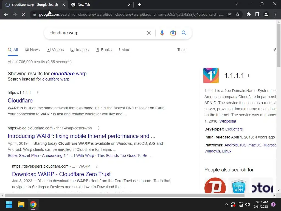
Task: Open the Cloudflare result title link
Action: (x=20, y=101)
